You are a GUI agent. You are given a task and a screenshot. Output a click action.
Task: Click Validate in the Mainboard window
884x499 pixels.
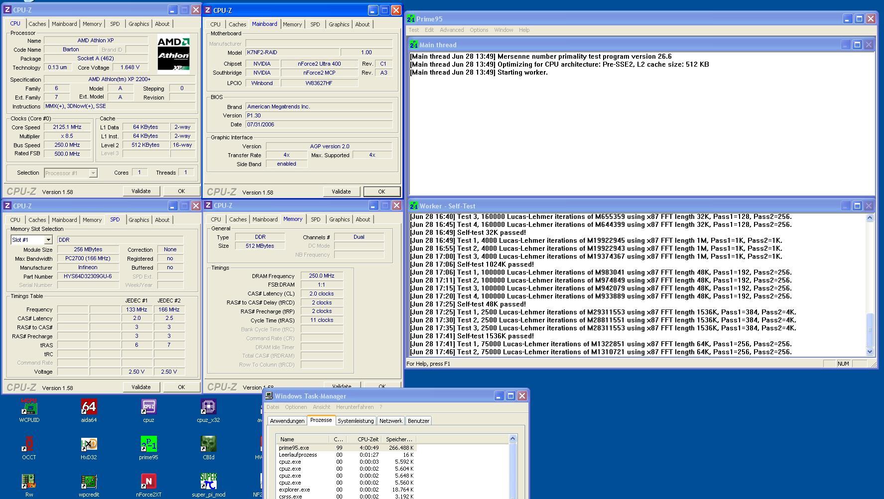(x=341, y=192)
